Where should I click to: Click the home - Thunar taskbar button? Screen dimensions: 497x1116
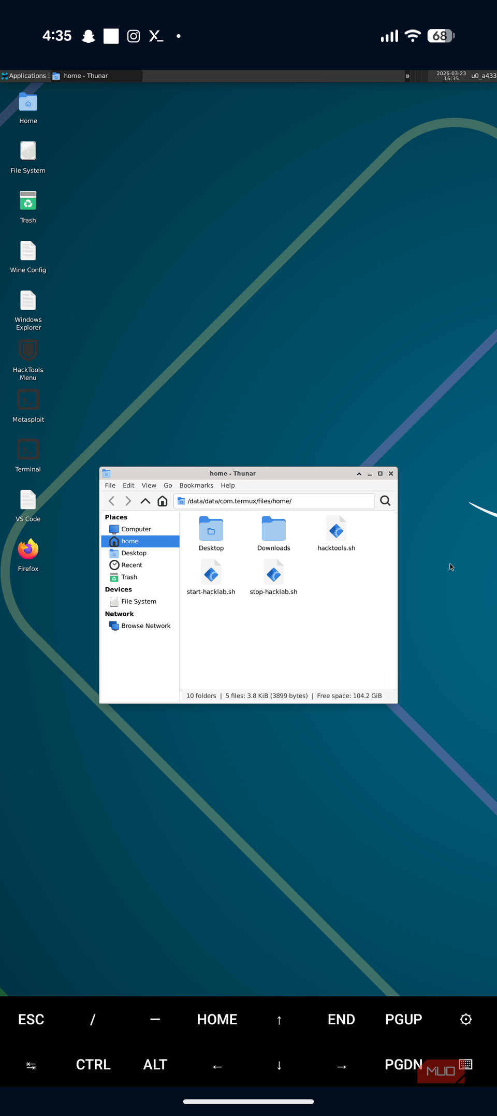click(97, 76)
